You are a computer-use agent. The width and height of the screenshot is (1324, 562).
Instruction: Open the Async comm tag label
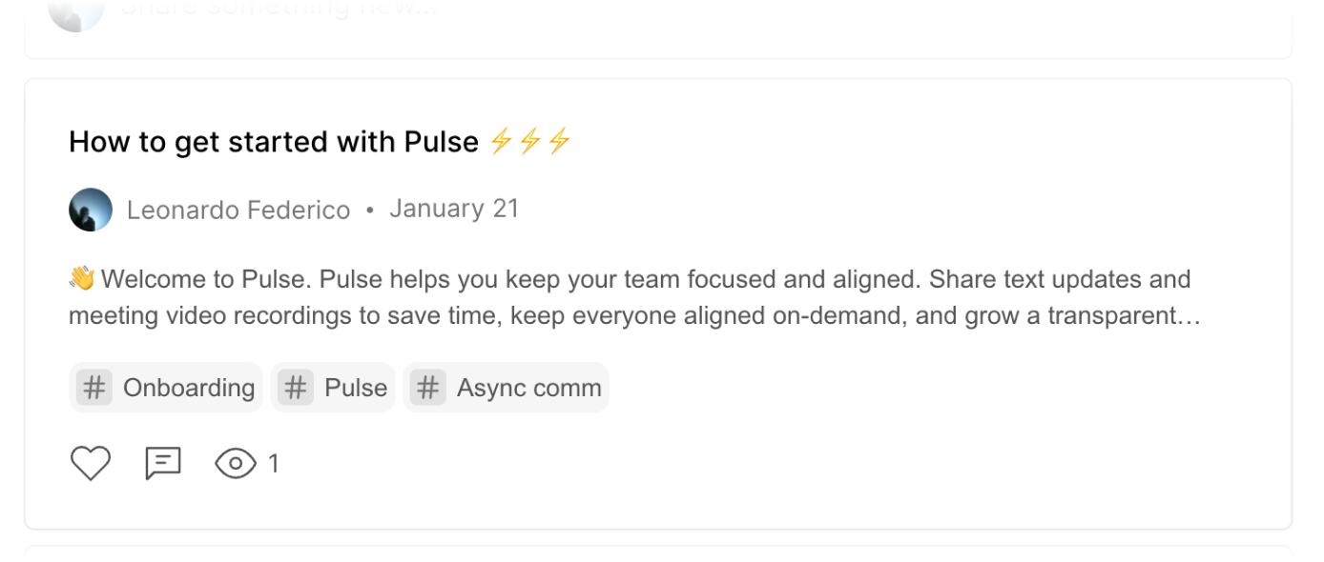click(528, 388)
